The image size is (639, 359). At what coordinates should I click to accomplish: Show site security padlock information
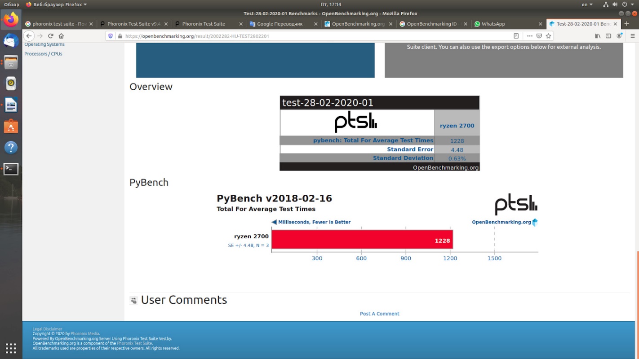click(x=120, y=36)
